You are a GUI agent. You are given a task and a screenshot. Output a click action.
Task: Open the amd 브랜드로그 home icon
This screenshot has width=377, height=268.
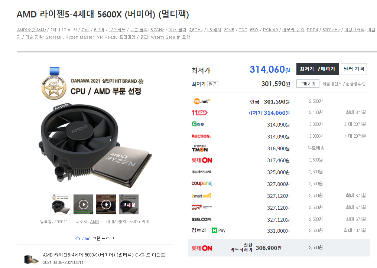tap(78, 238)
